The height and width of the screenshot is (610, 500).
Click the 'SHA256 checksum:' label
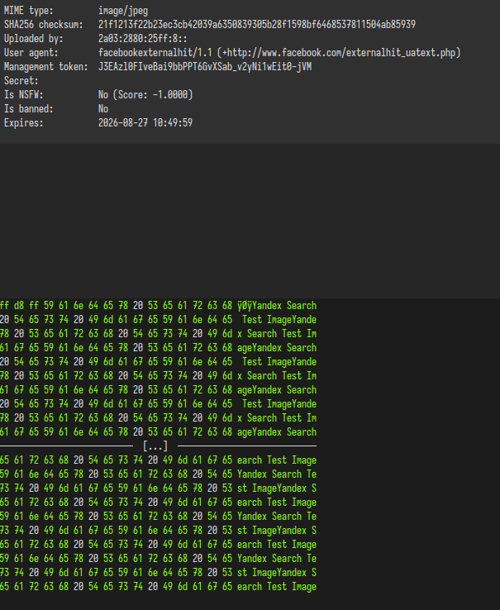coord(43,25)
